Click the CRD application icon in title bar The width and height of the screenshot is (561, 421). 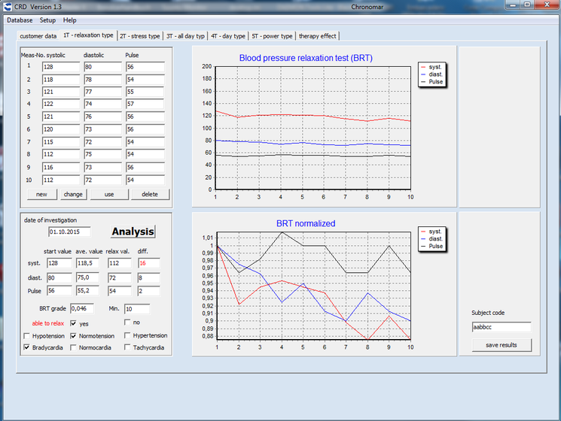8,7
